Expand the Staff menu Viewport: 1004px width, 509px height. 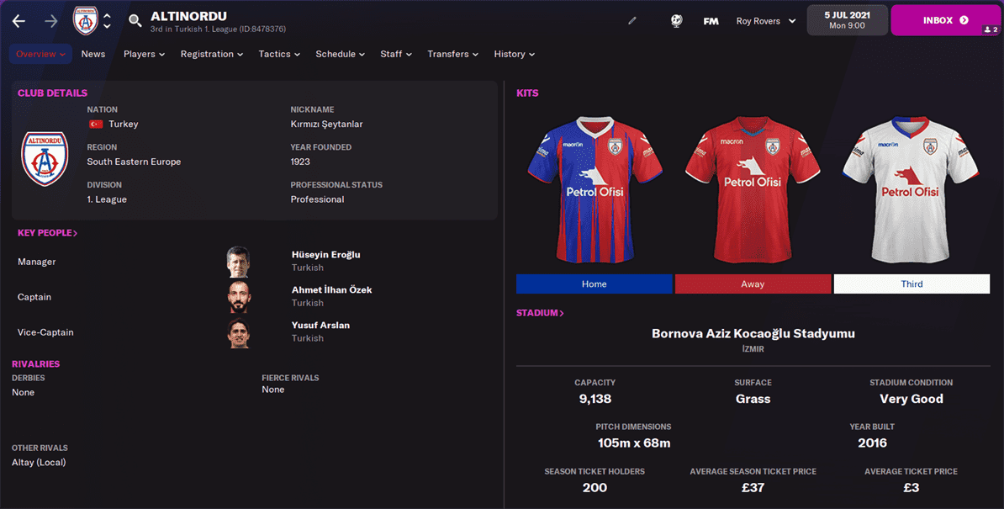396,54
